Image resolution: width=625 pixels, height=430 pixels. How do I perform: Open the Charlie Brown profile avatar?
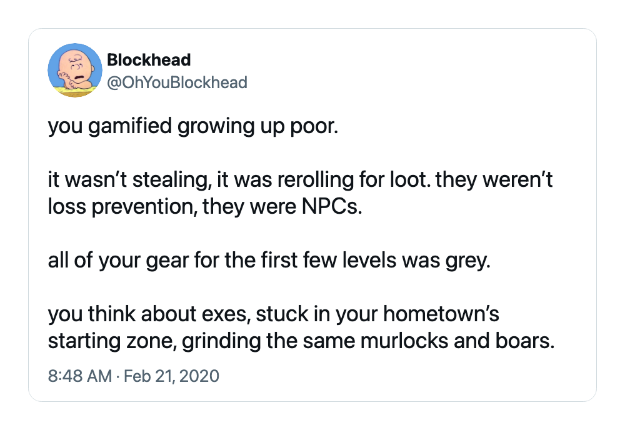click(x=75, y=70)
